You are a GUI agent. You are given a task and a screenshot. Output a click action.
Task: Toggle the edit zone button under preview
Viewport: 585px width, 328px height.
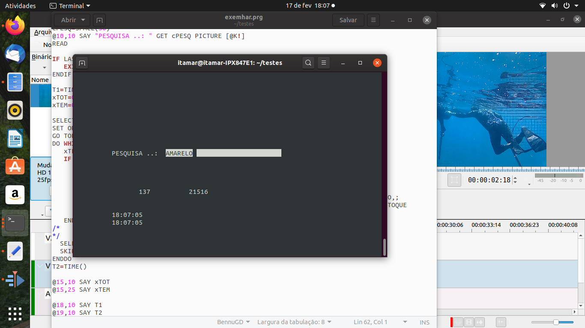coord(454,180)
